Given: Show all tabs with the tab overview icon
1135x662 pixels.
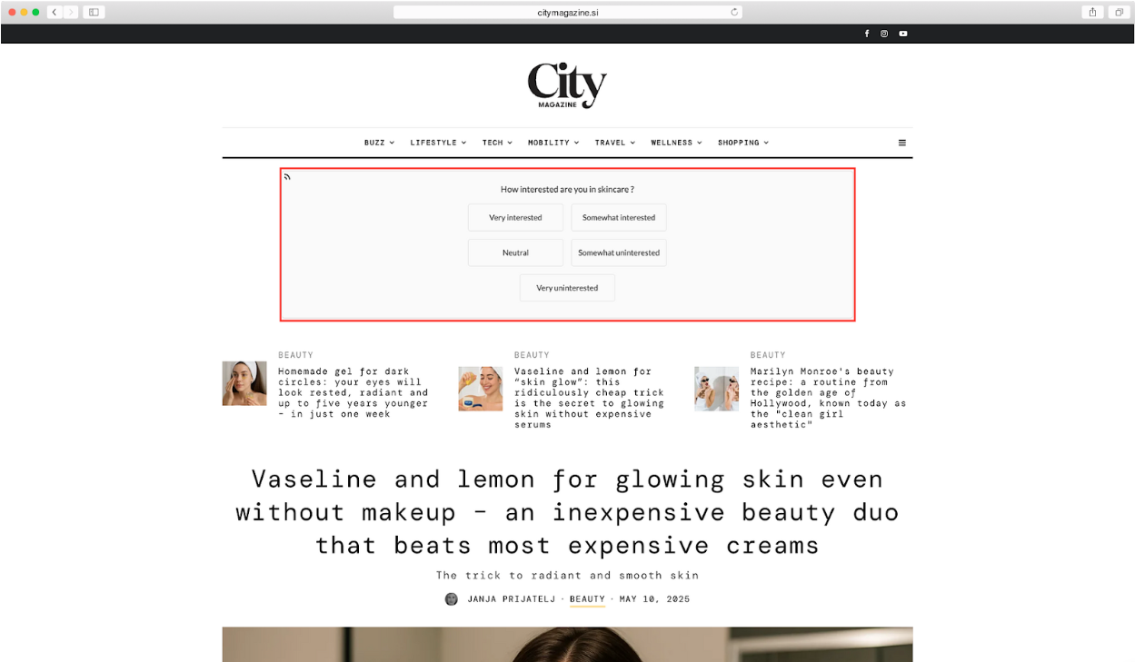Looking at the screenshot, I should coord(1120,12).
